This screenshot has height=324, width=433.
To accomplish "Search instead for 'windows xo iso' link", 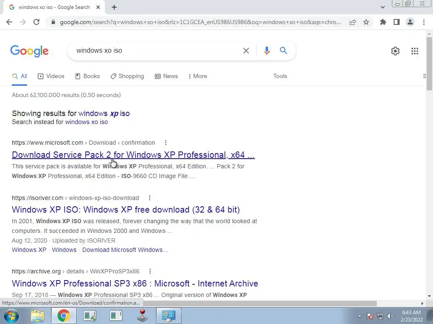I will click(86, 122).
